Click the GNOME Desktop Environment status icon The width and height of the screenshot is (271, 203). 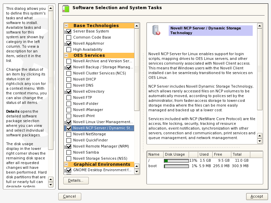tap(68, 170)
